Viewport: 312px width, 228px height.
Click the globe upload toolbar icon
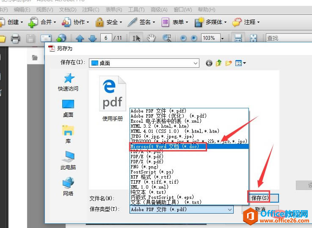61,38
